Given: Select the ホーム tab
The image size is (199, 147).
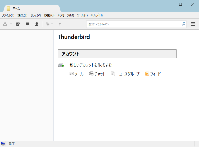Looking at the screenshot, I should 32,8.
